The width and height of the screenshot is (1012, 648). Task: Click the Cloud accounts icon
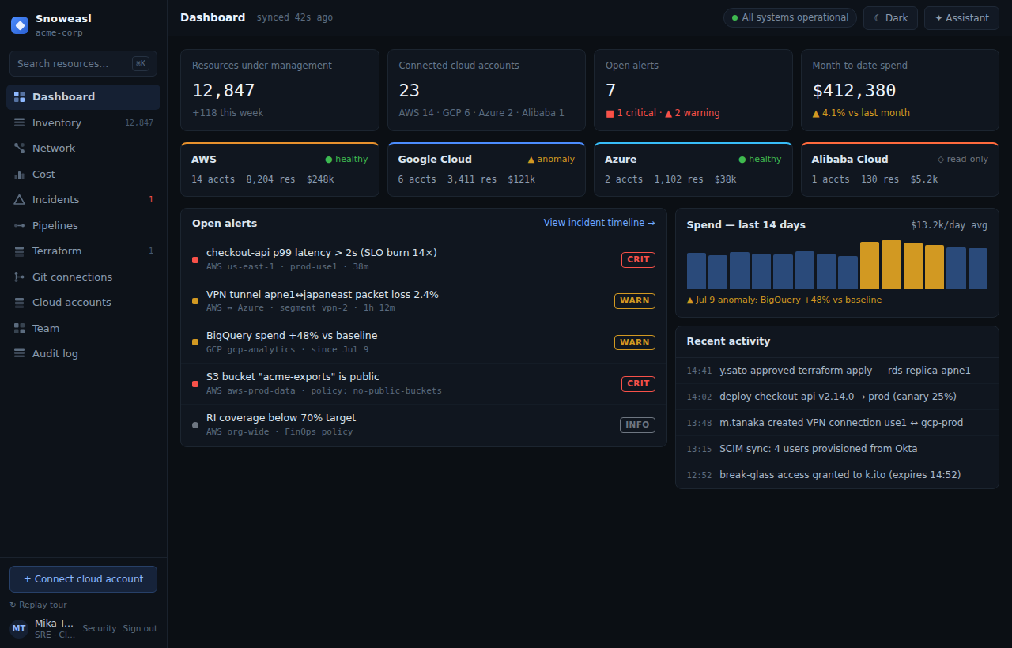[19, 303]
